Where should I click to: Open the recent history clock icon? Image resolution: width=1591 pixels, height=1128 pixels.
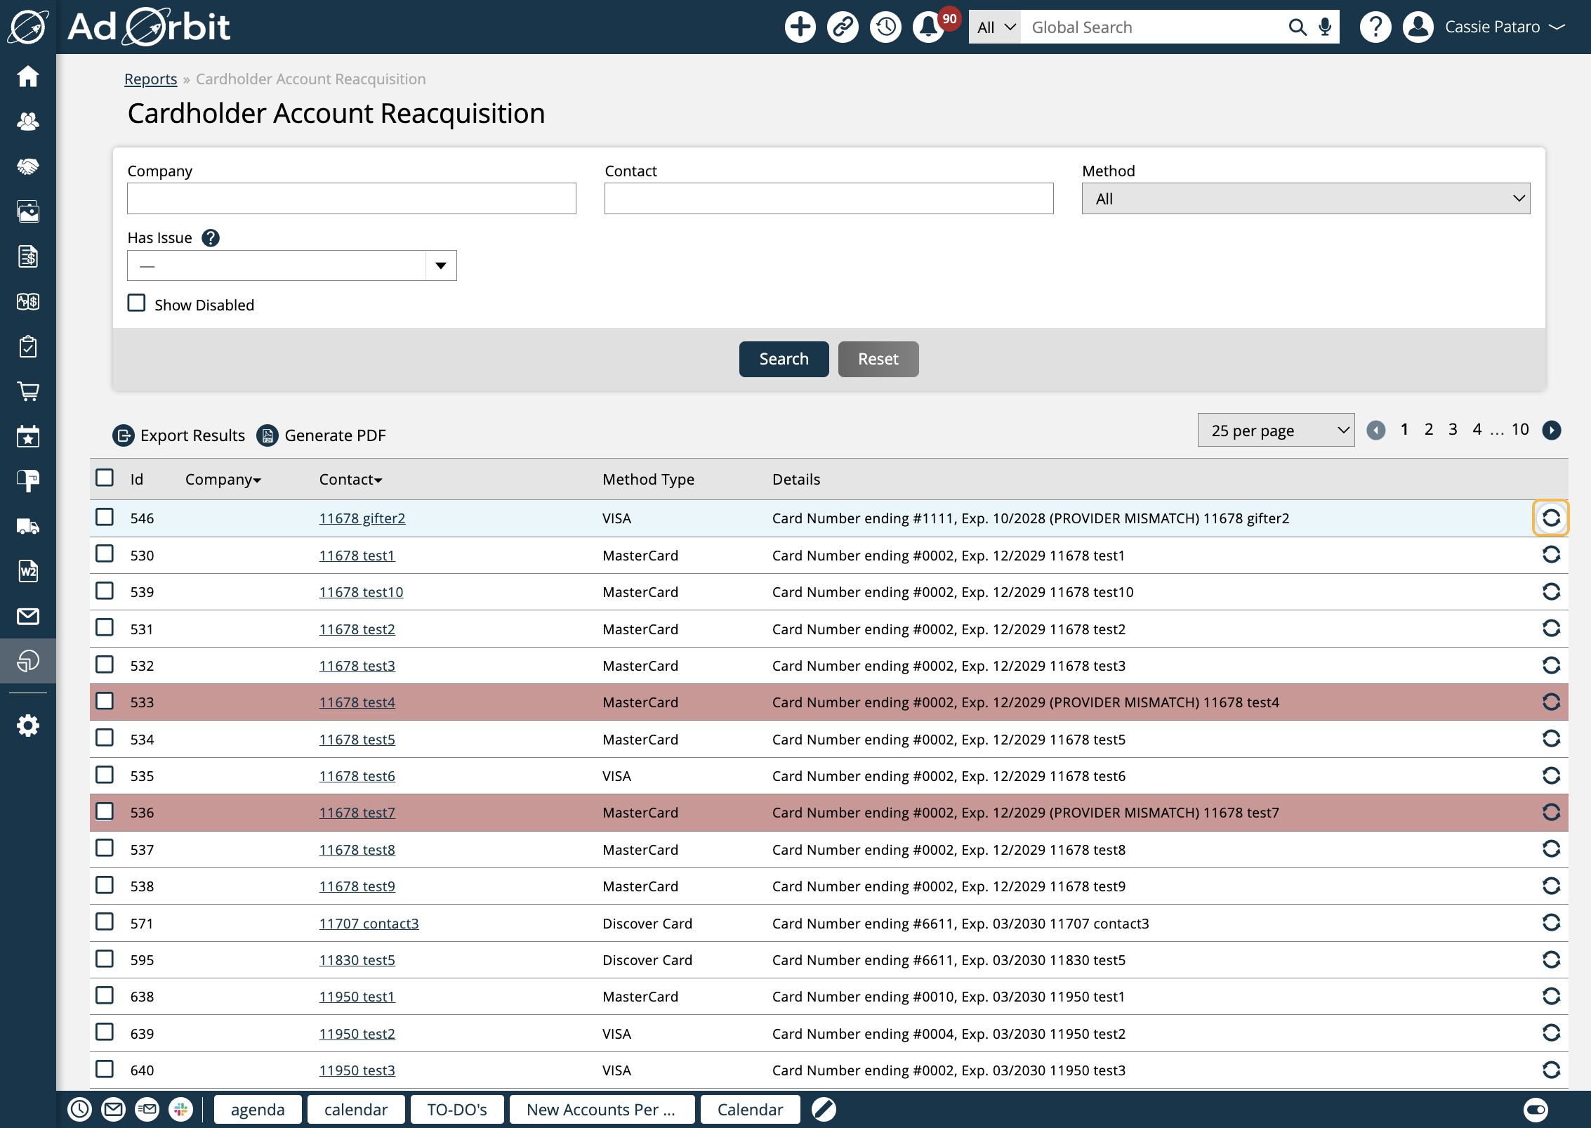click(x=885, y=27)
